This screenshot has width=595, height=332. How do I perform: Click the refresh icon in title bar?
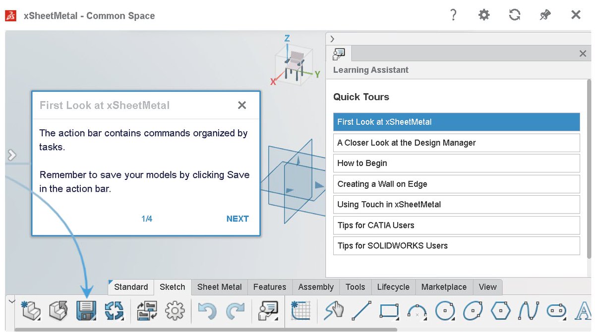(x=515, y=15)
